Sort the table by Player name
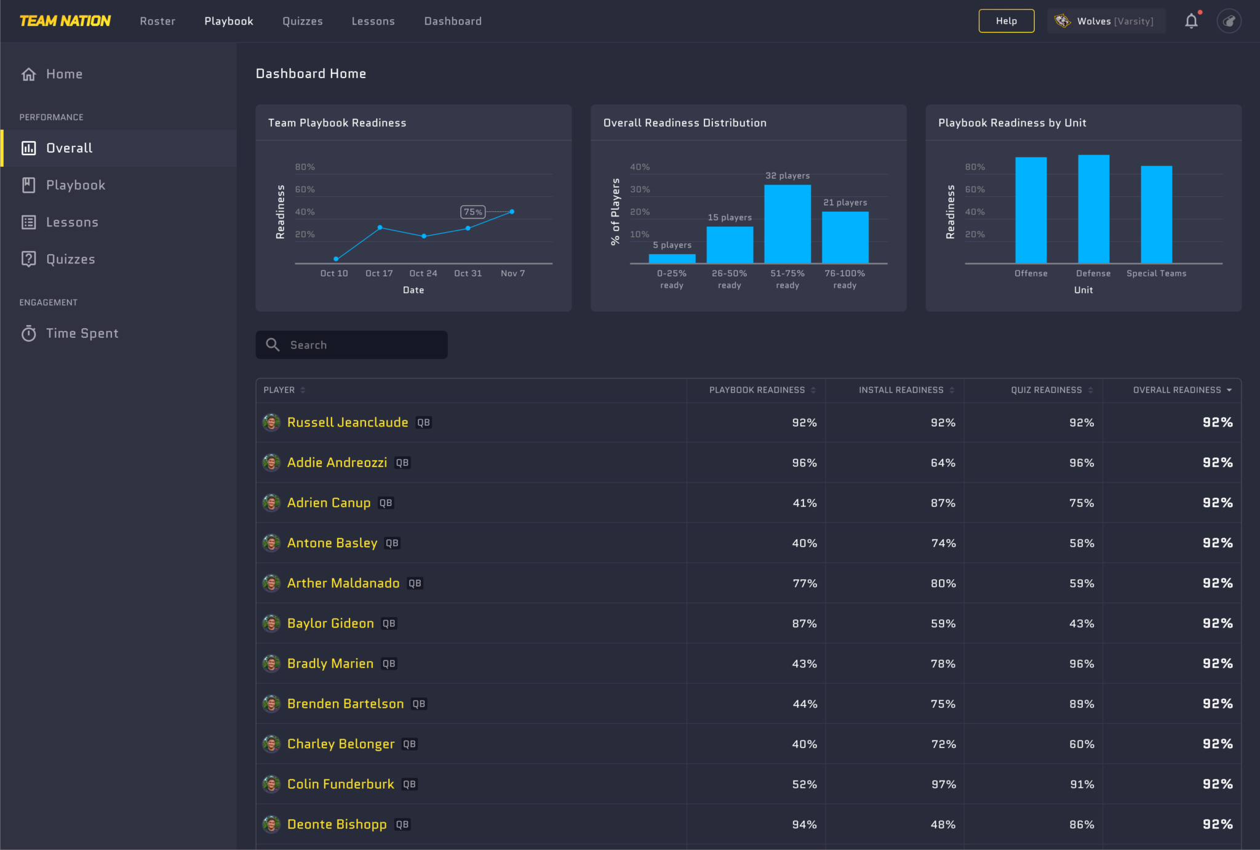Viewport: 1260px width, 850px height. tap(302, 390)
